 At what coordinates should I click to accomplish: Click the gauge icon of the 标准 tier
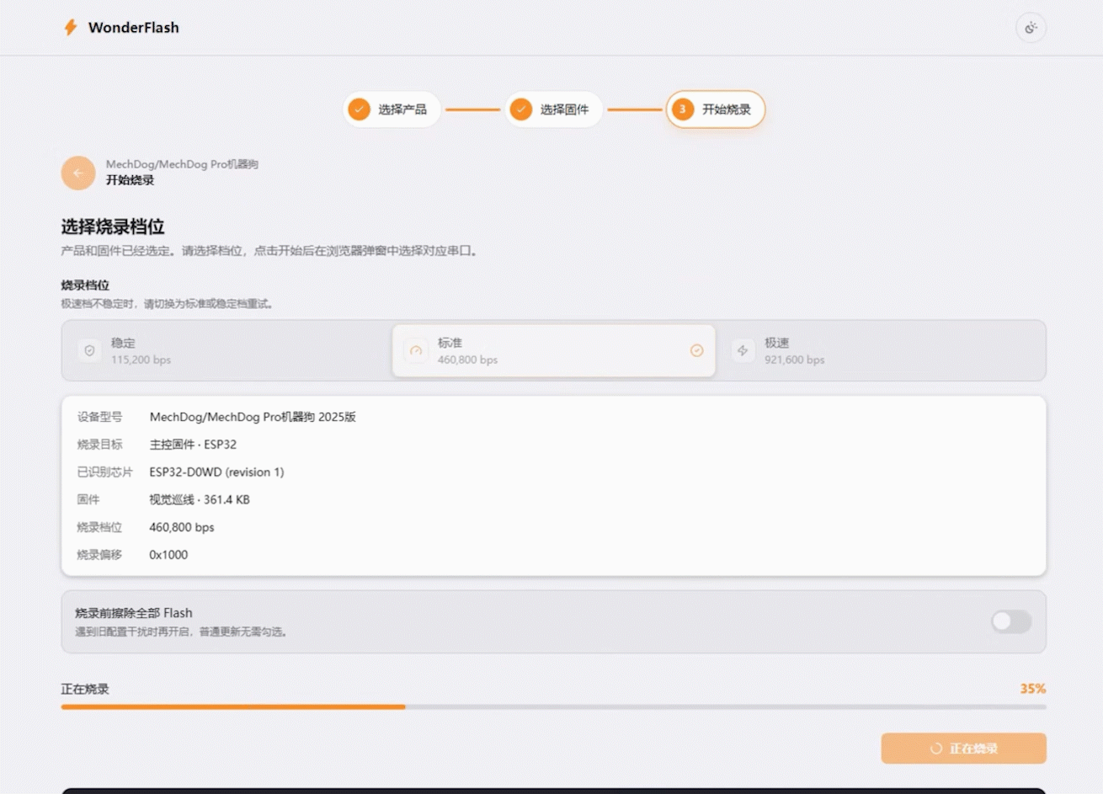point(416,350)
